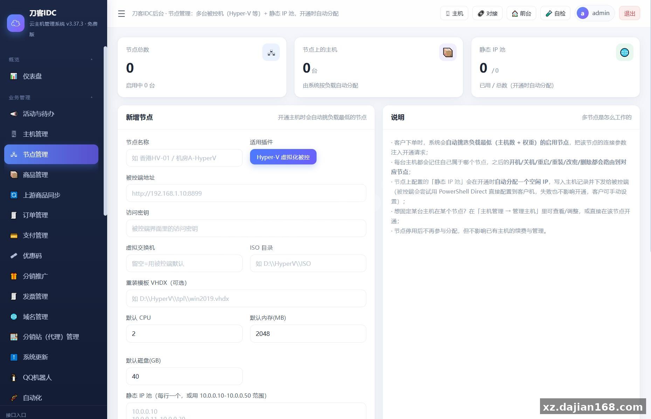The image size is (651, 419).
Task: Click the admin avatar icon
Action: (583, 13)
